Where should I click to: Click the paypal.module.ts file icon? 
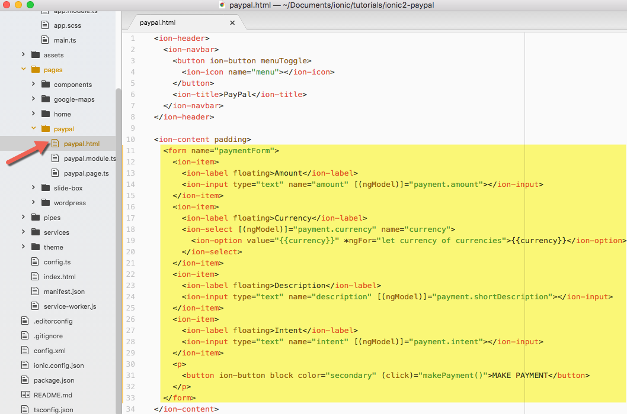pyautogui.click(x=55, y=158)
